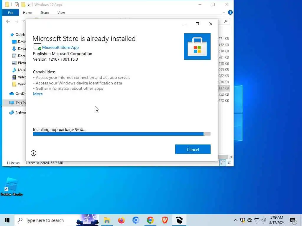Select the file sized 137 KB
The width and height of the screenshot is (302, 226).
click(x=224, y=88)
